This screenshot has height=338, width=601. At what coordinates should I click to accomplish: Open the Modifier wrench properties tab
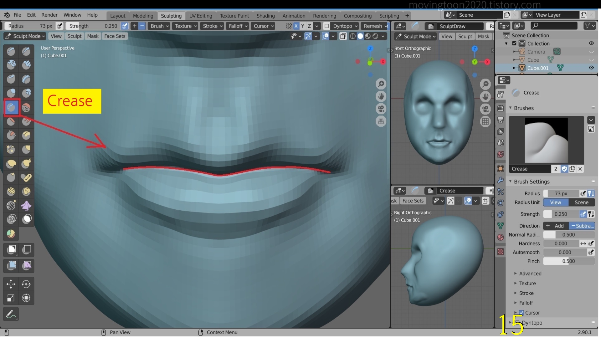coord(501,180)
